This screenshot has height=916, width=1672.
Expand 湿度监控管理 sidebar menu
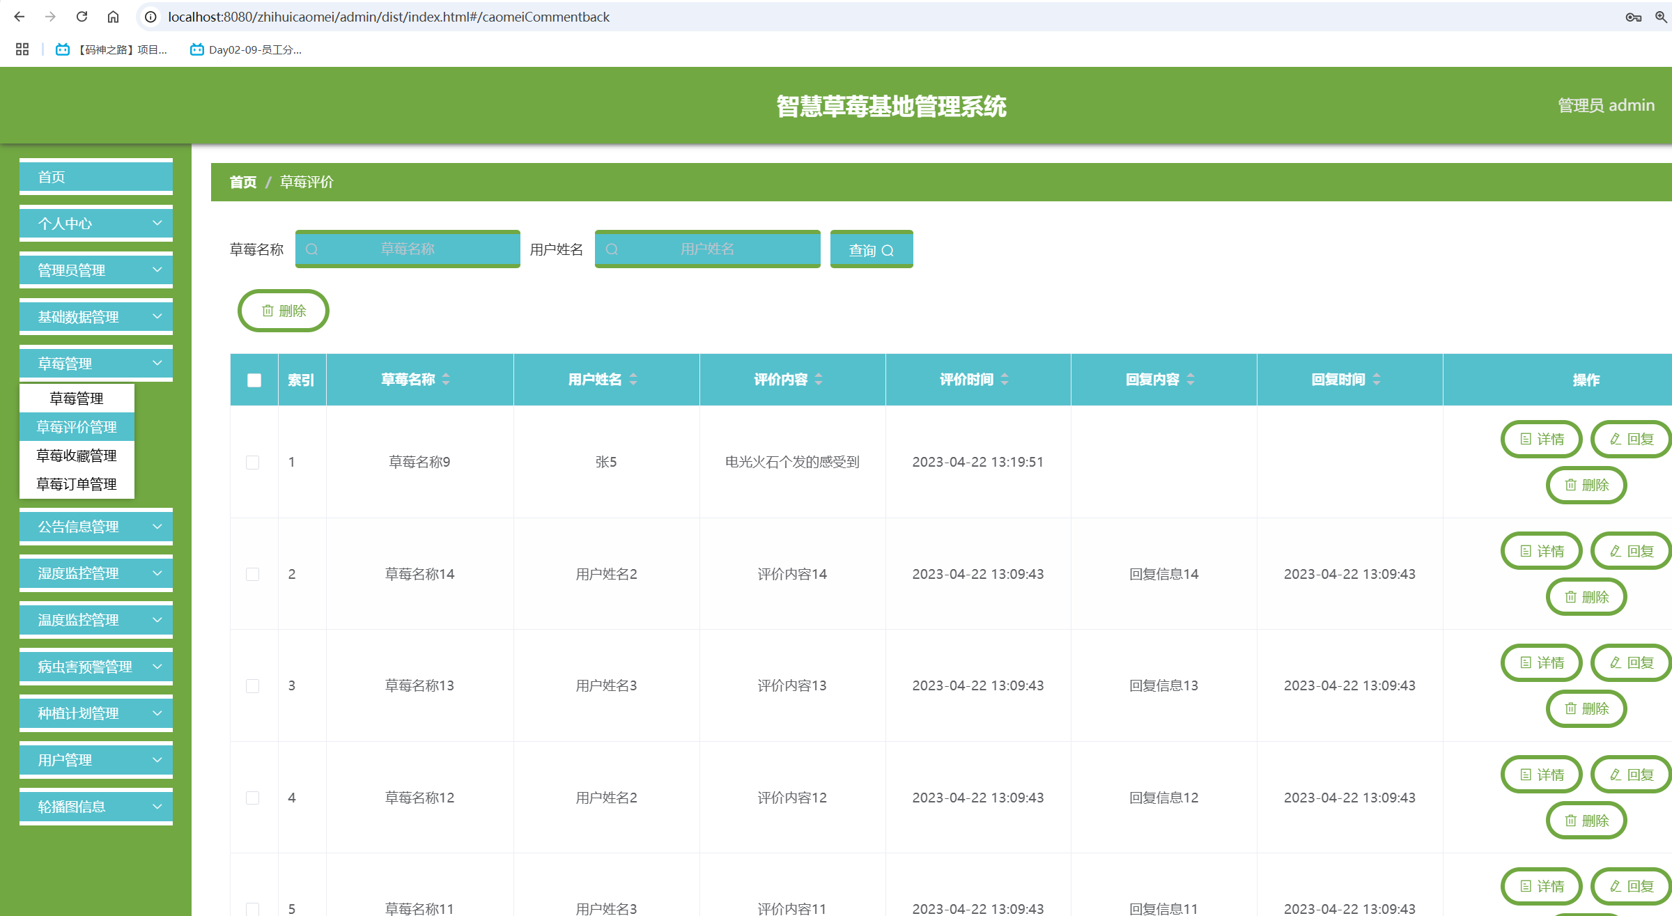point(96,573)
